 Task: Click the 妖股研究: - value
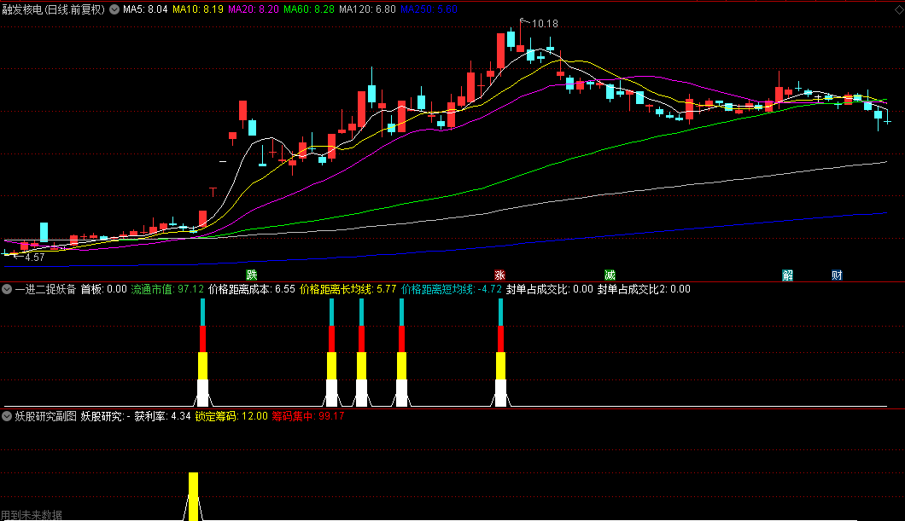click(105, 416)
